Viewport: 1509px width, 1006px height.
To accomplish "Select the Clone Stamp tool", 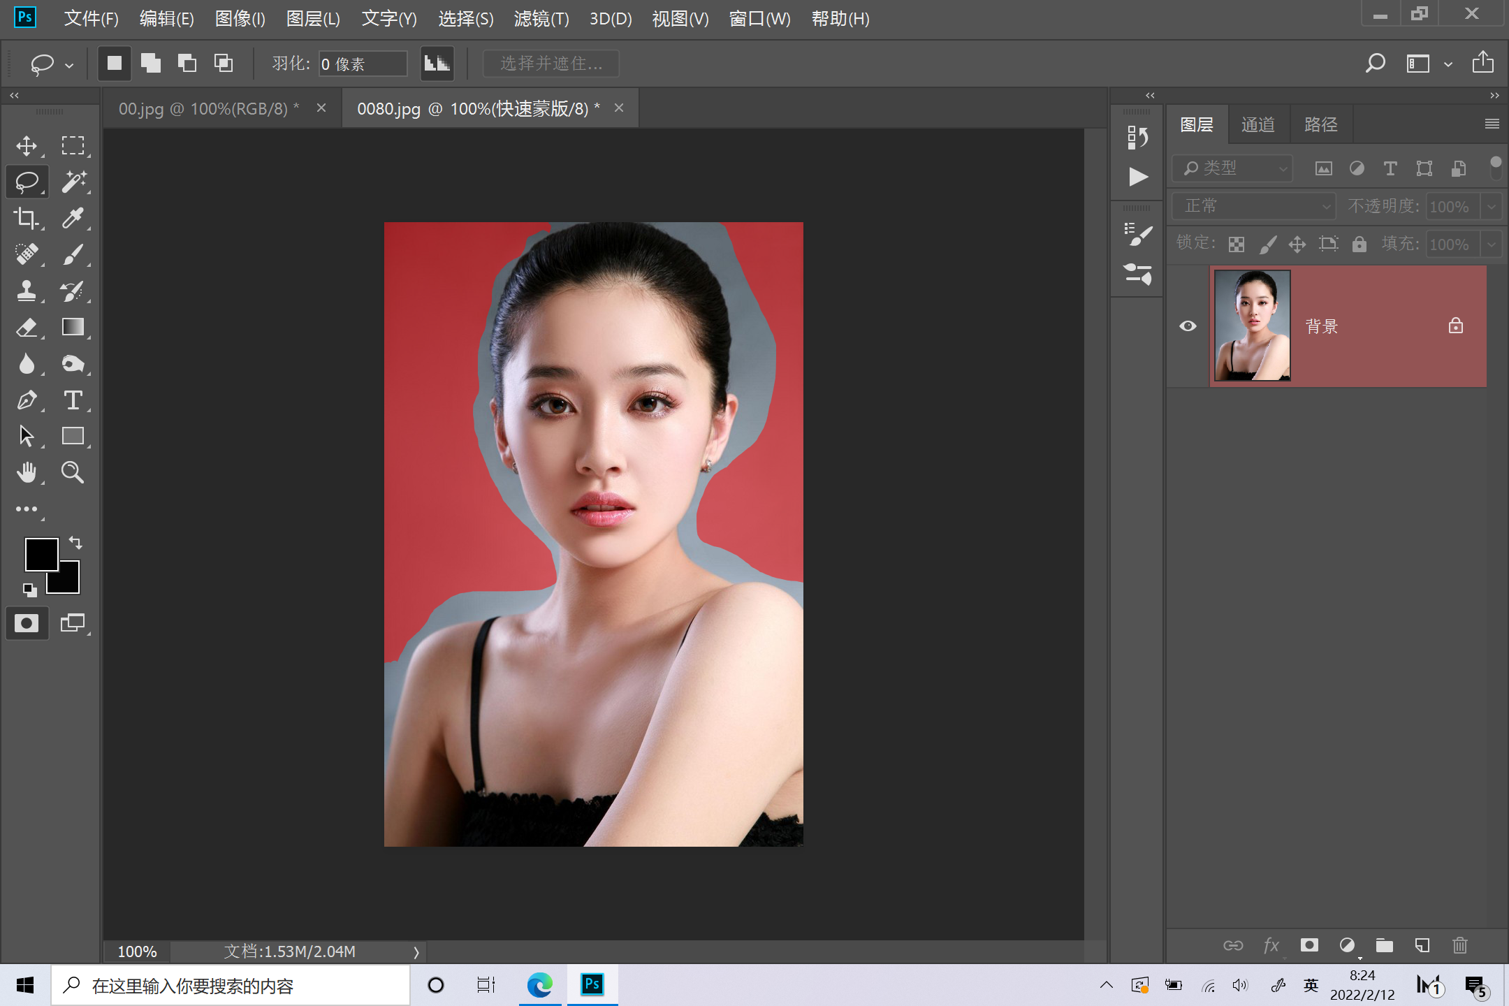I will click(x=27, y=291).
